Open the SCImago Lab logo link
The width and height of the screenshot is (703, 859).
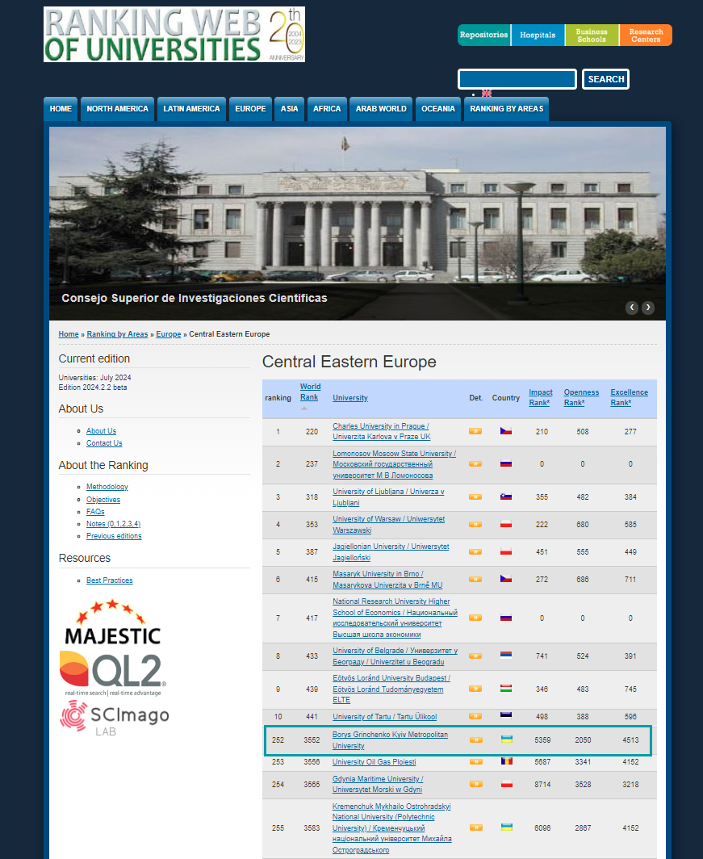[x=114, y=719]
